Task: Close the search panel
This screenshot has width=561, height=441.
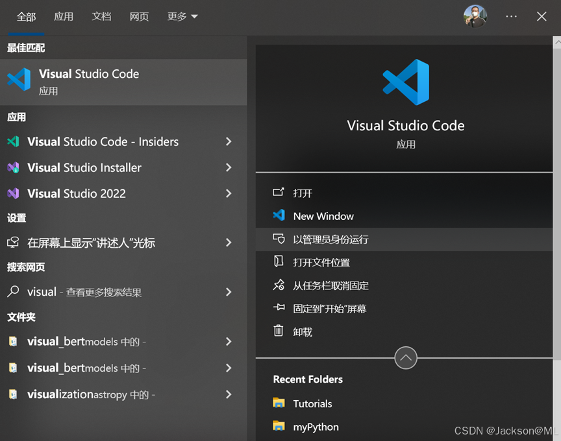Action: tap(542, 16)
